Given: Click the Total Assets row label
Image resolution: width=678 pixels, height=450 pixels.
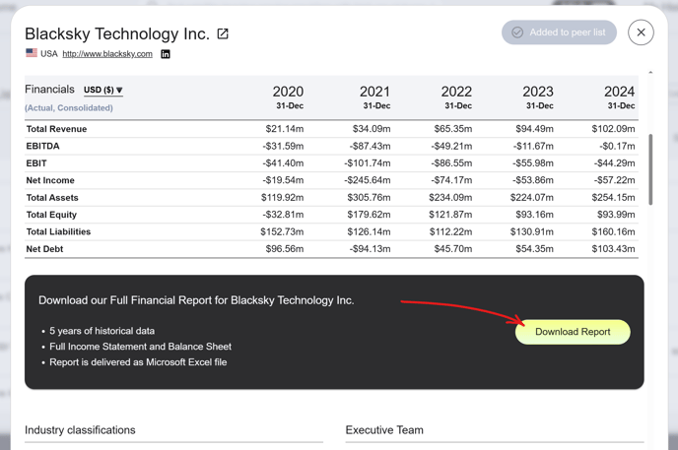Looking at the screenshot, I should [52, 197].
